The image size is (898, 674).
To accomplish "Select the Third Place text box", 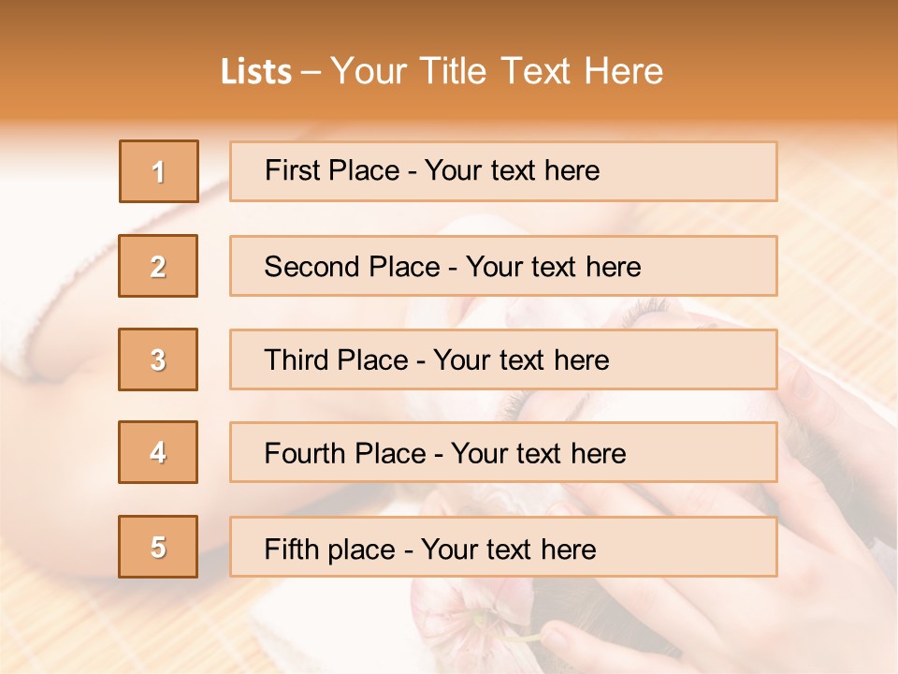I will point(503,359).
